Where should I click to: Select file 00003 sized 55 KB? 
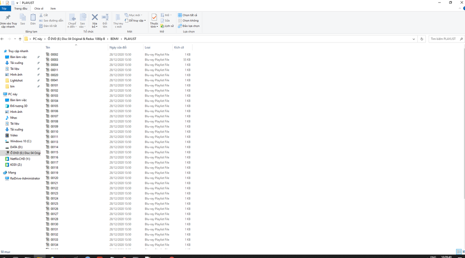coord(118,60)
